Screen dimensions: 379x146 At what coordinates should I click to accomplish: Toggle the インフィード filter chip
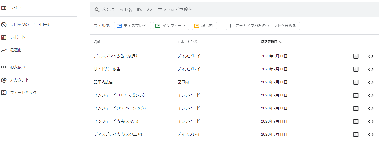[x=171, y=26]
